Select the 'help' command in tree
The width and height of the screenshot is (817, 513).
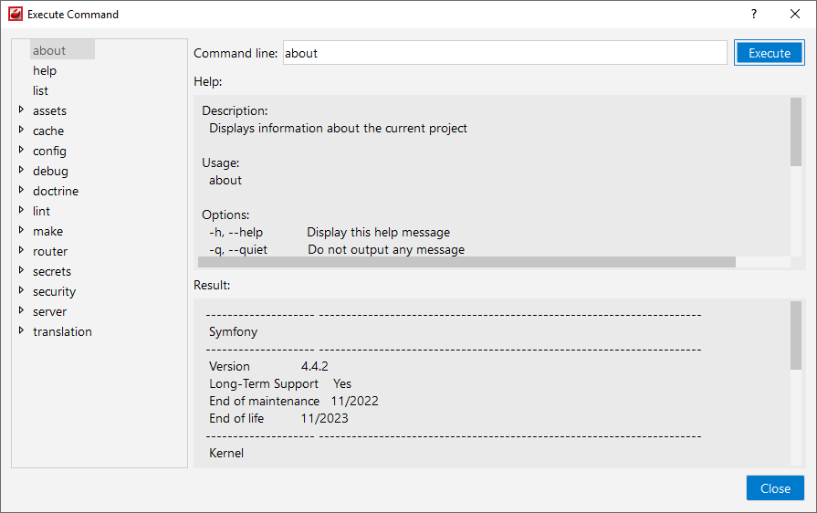pyautogui.click(x=45, y=70)
